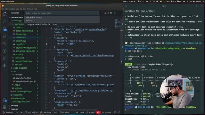Click the system clock in top bar
The width and height of the screenshot is (205, 115).
point(128,1)
